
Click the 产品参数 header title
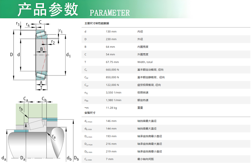48,10
